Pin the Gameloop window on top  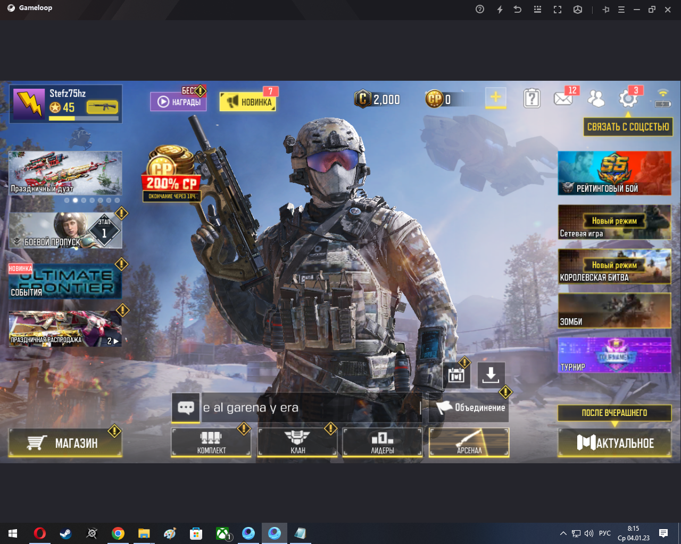(606, 9)
